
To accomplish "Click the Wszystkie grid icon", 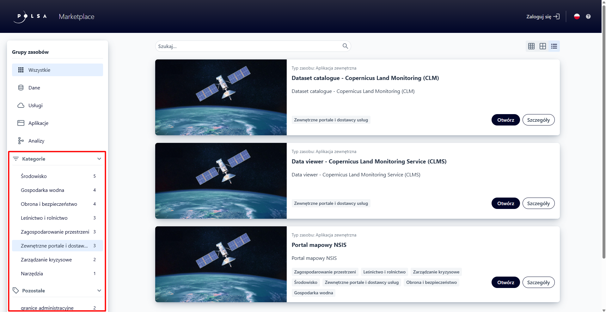I will [x=21, y=70].
